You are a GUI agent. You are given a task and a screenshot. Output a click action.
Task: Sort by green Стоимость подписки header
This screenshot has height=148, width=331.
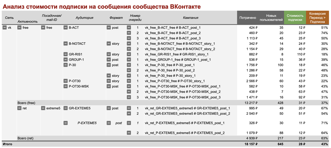[x=295, y=18]
